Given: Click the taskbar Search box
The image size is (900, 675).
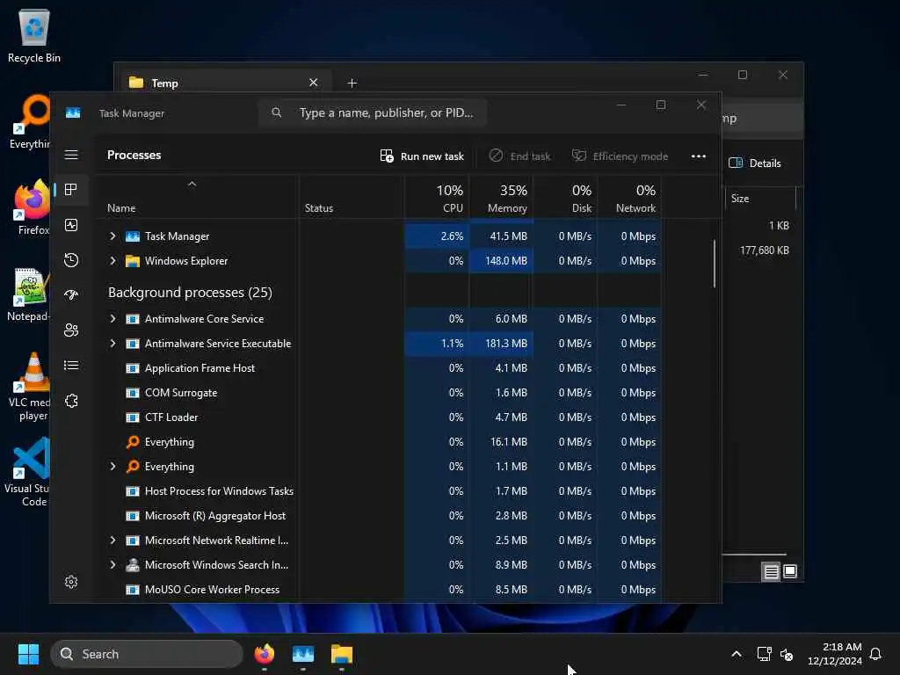Looking at the screenshot, I should 147,654.
